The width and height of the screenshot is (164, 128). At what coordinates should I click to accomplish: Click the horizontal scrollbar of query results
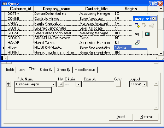click(x=81, y=58)
